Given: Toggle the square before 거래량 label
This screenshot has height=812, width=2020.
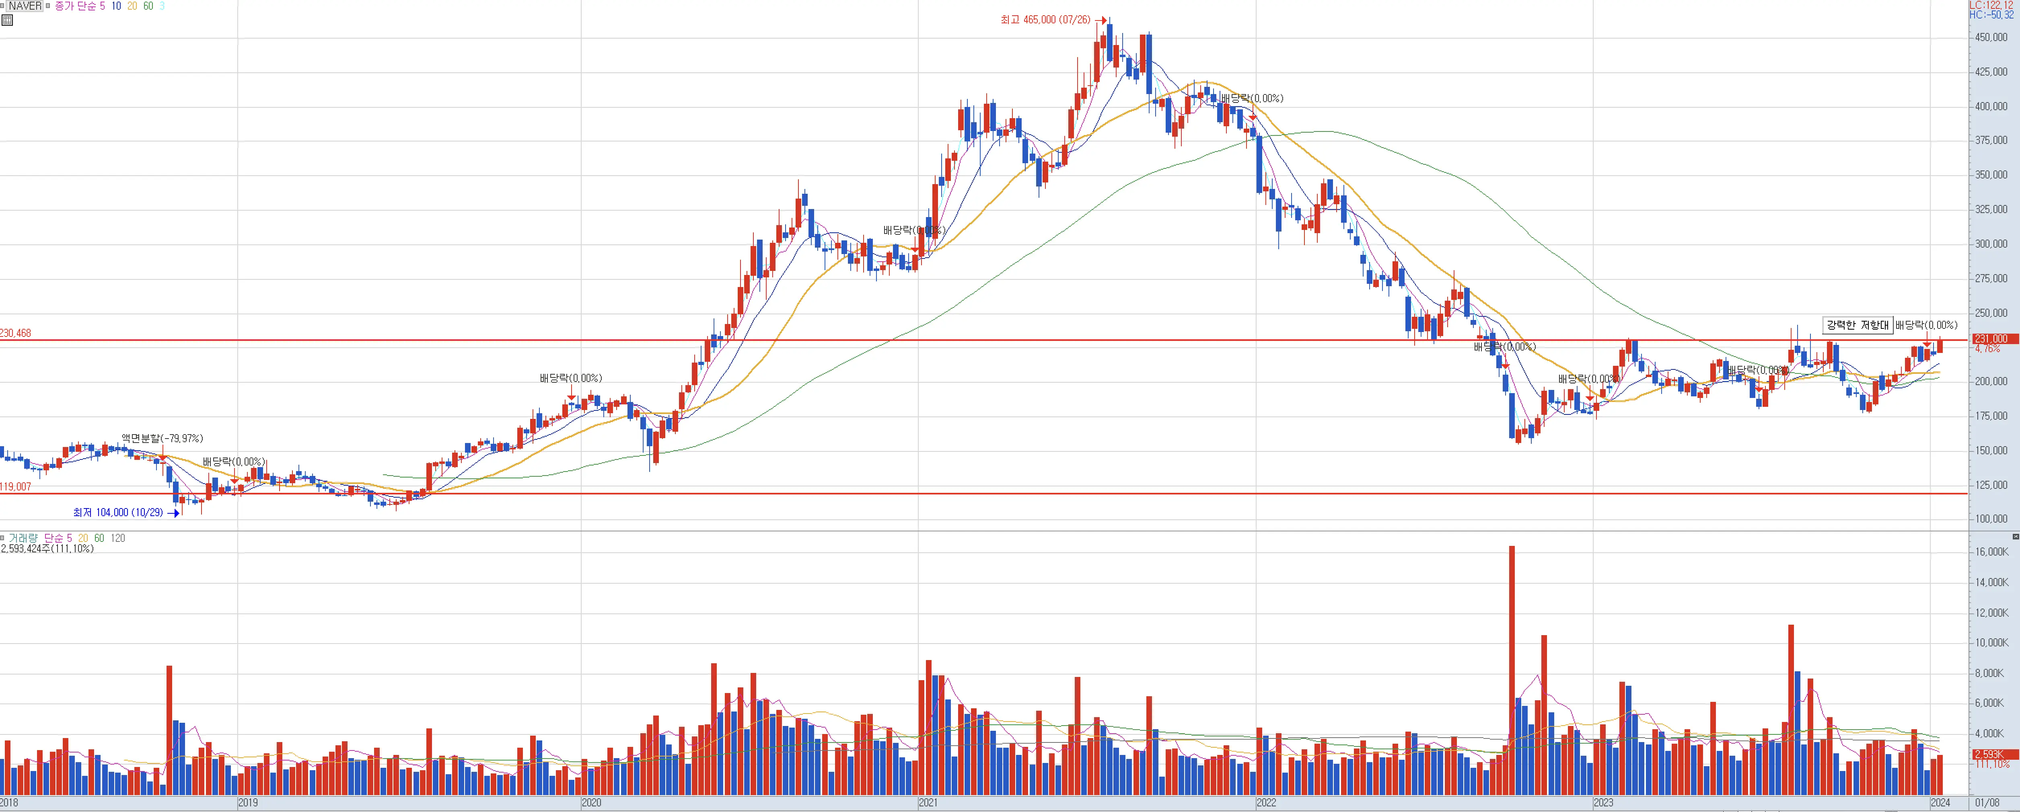Looking at the screenshot, I should pyautogui.click(x=3, y=539).
